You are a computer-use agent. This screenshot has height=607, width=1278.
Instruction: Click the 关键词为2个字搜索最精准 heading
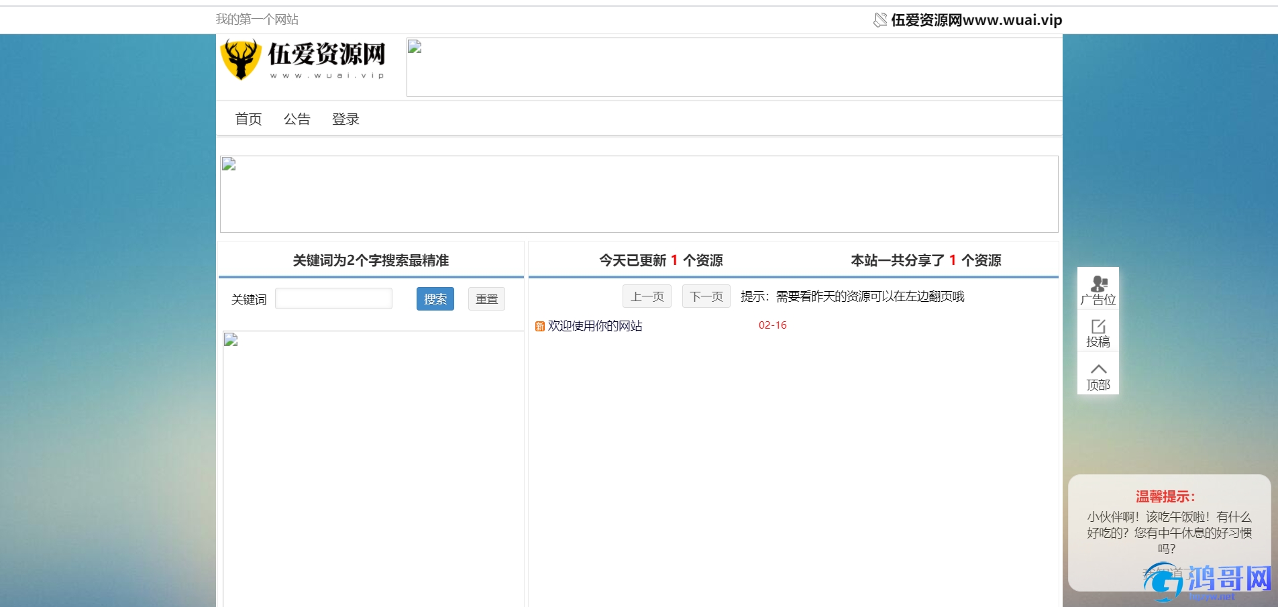pos(371,260)
